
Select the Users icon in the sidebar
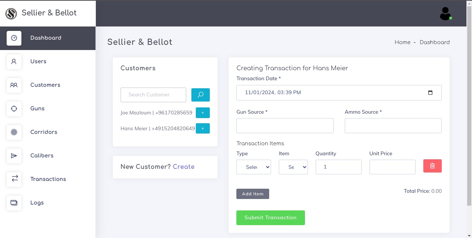pyautogui.click(x=14, y=61)
